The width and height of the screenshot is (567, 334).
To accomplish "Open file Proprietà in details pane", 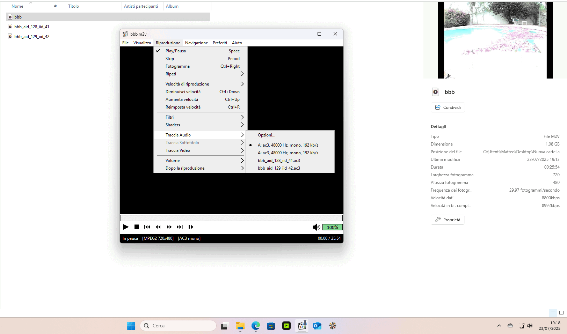I will (448, 220).
